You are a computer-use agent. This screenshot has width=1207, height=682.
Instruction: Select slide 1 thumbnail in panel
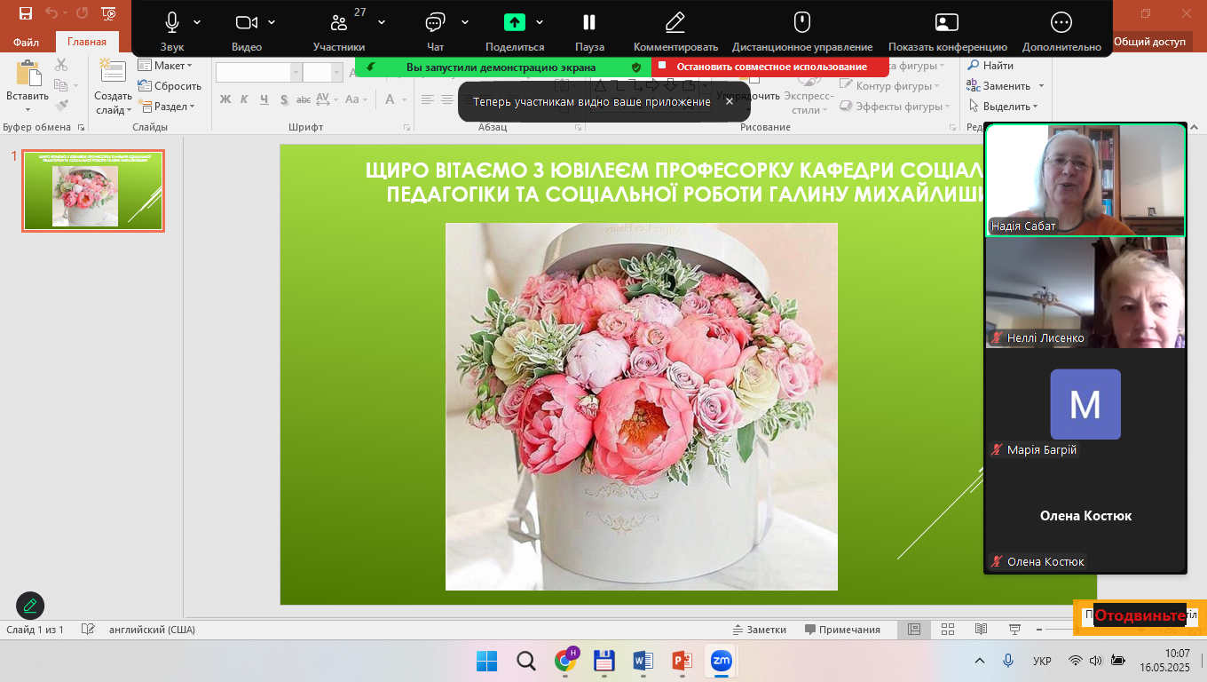(x=93, y=191)
